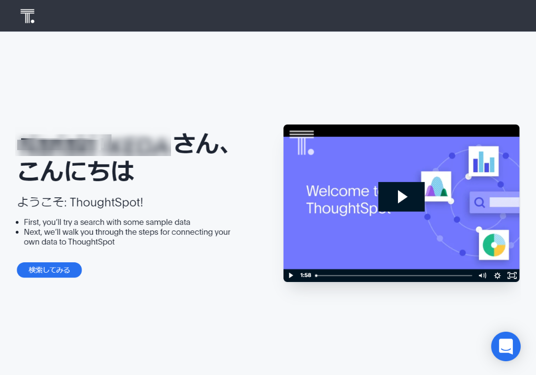Click the small play icon in the video controls
This screenshot has width=536, height=375.
(x=290, y=275)
